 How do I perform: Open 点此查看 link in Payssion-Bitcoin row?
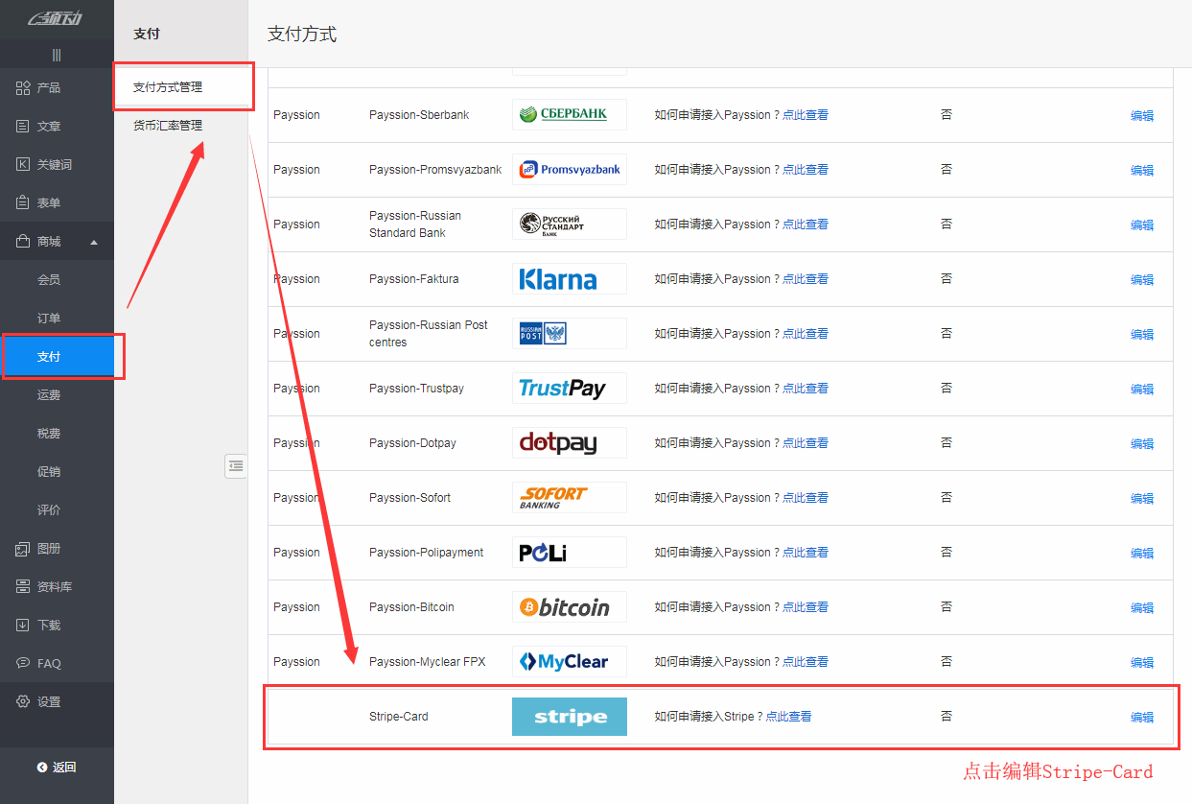(x=806, y=607)
